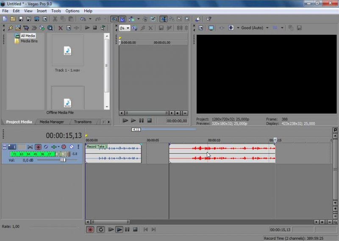
Task: Toggle Loop Playback in timeline transport
Action: [x=101, y=230]
